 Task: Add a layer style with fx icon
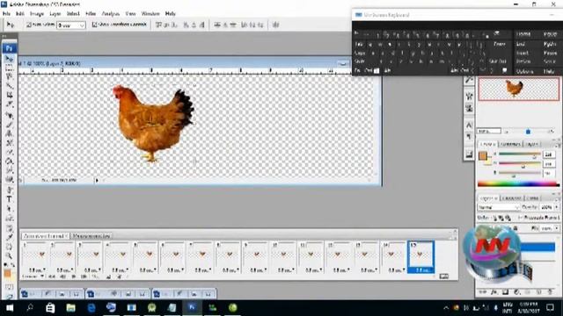[x=494, y=292]
